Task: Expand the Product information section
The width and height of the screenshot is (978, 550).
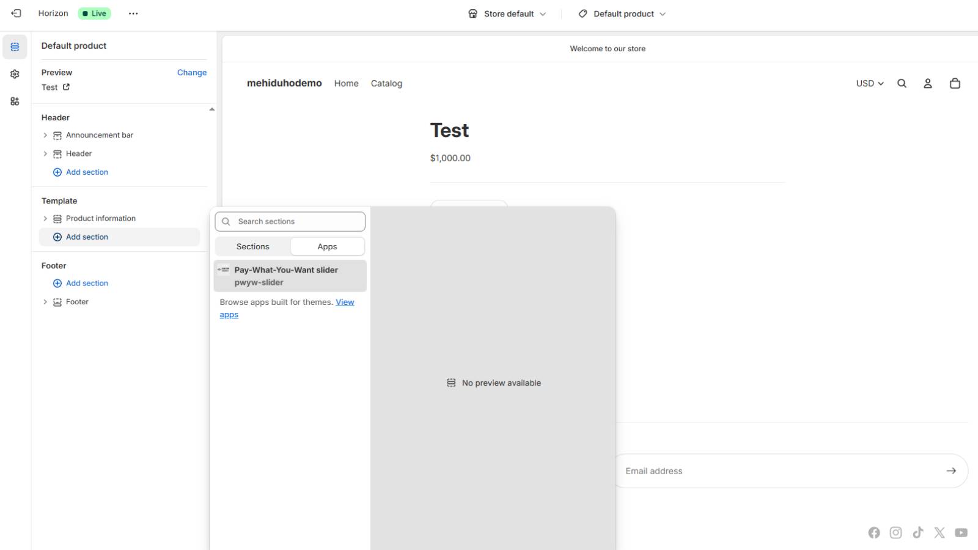Action: (45, 219)
